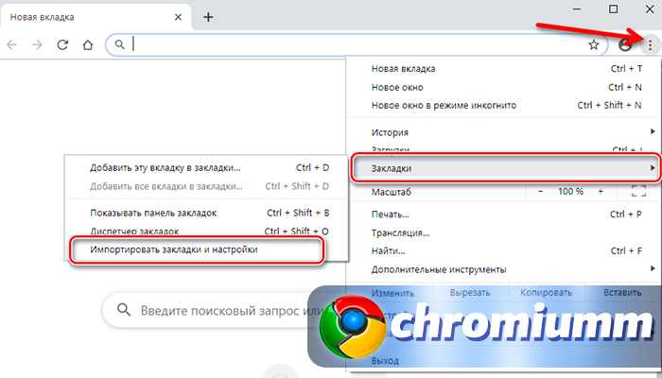
Task: Reload the page with the refresh icon
Action: click(62, 44)
